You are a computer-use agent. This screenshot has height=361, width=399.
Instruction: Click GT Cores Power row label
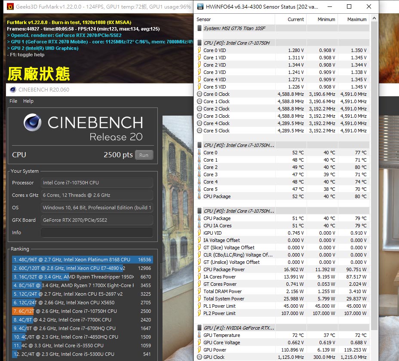point(220,284)
